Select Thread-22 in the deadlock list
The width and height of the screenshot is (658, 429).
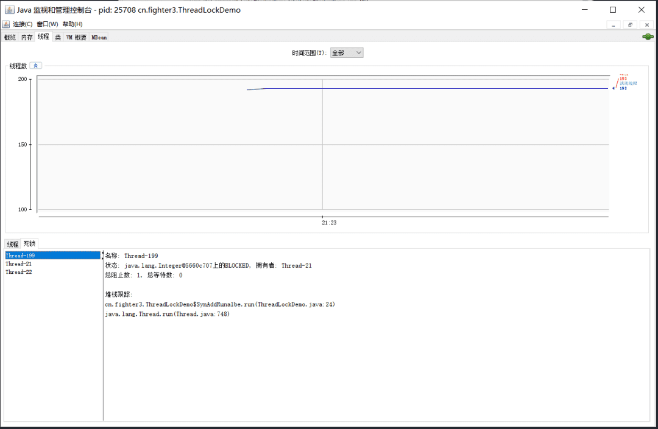click(x=19, y=273)
